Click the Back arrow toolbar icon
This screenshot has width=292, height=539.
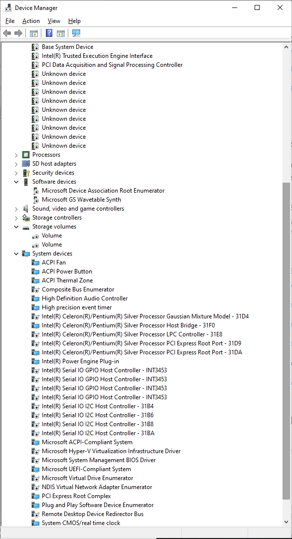point(7,33)
